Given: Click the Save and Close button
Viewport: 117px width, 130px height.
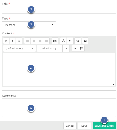Looking at the screenshot, I should [x=104, y=126].
